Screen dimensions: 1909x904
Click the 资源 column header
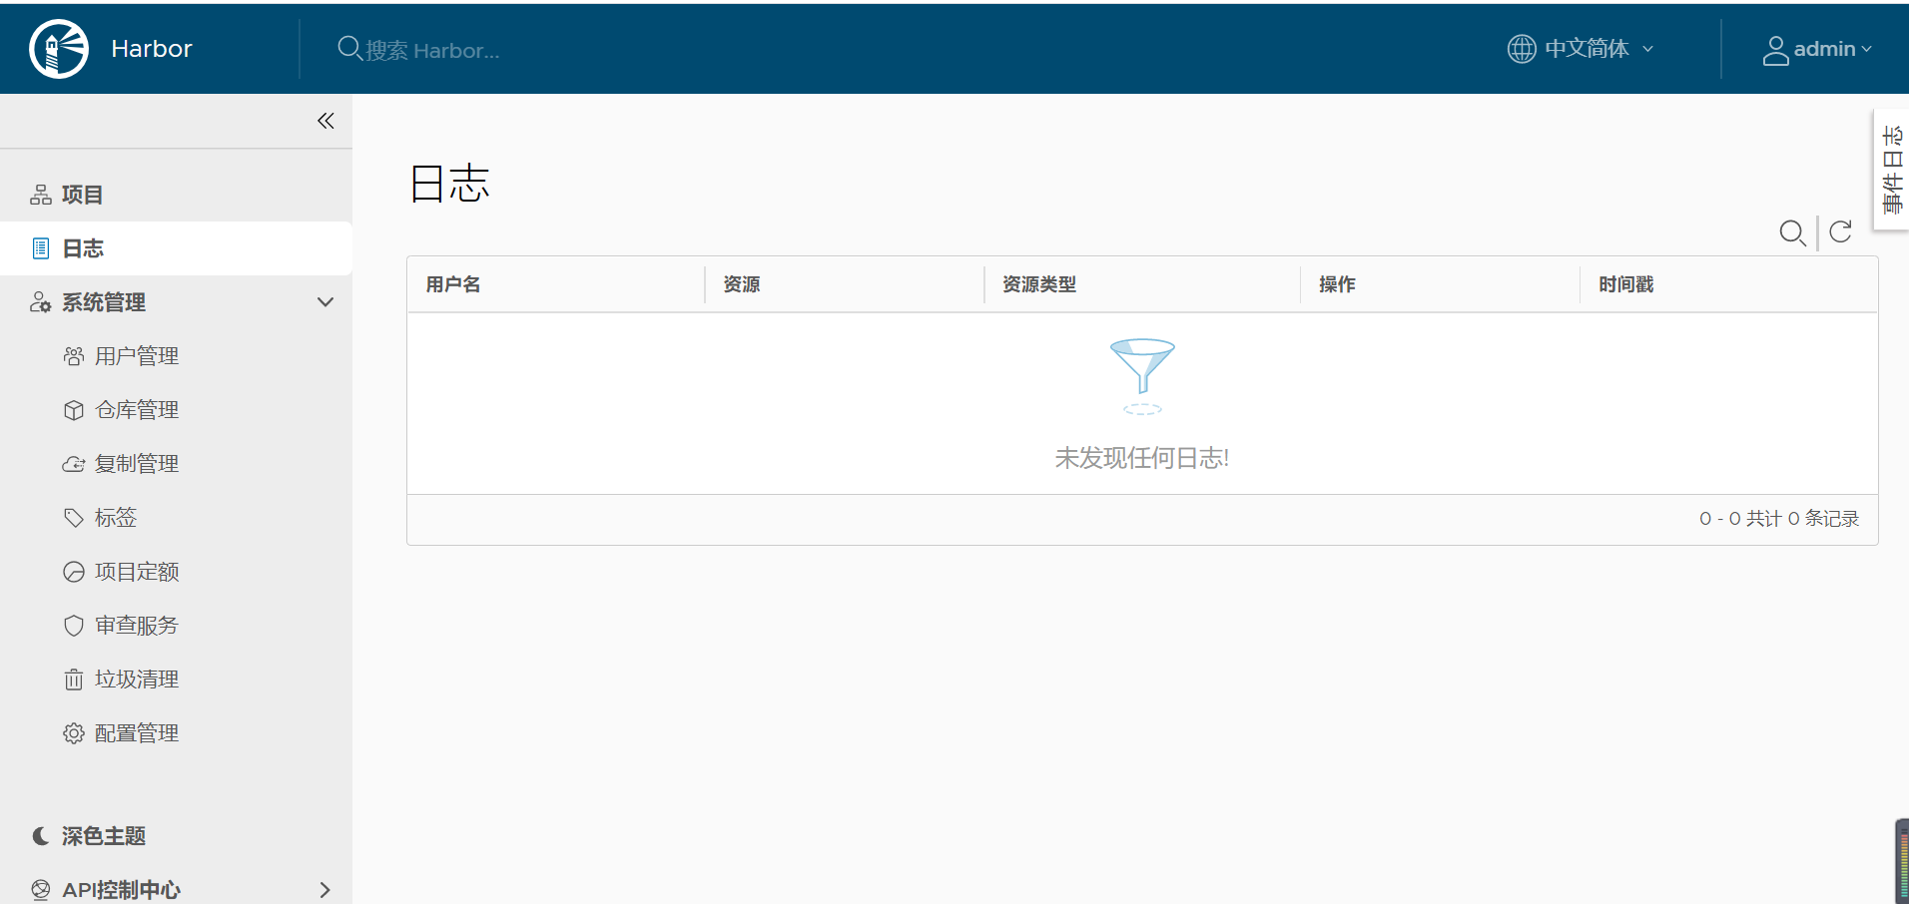(742, 284)
